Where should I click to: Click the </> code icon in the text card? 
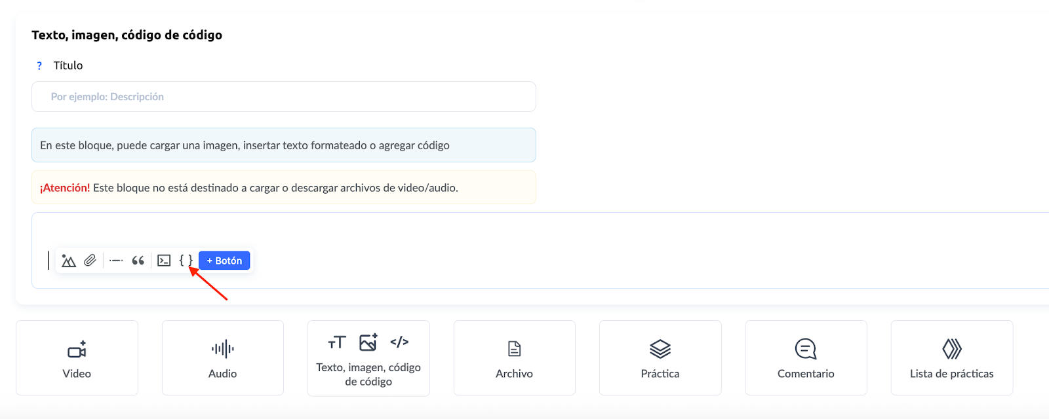coord(399,342)
